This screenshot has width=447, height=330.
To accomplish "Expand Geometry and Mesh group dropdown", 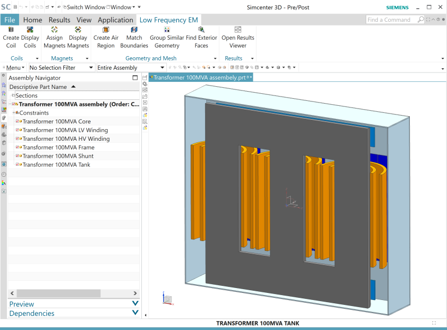I will click(215, 58).
